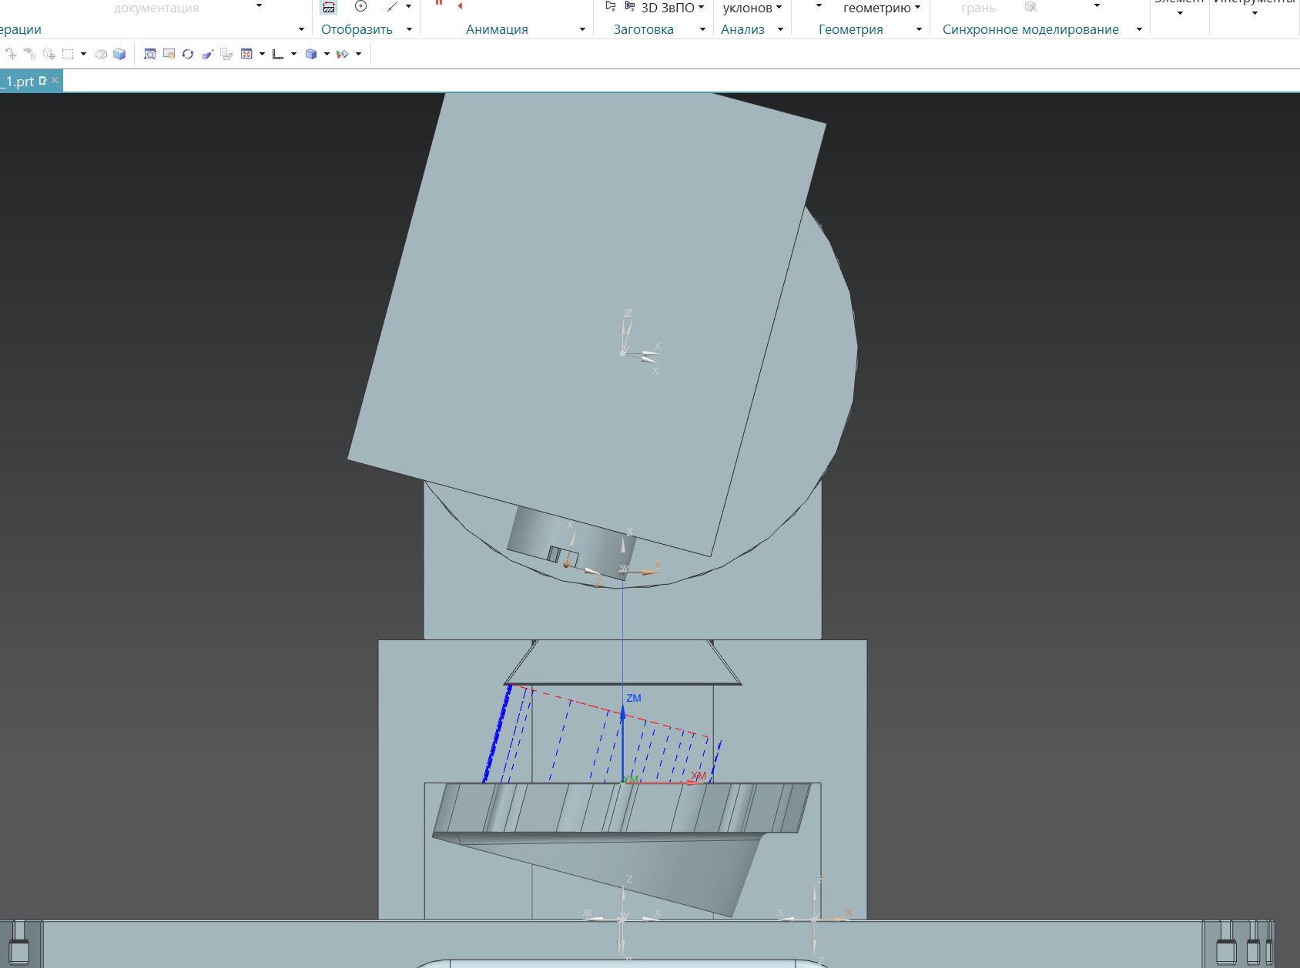Click the second flag icon beside 3D ЗвПО
This screenshot has height=968, width=1300.
tap(630, 6)
